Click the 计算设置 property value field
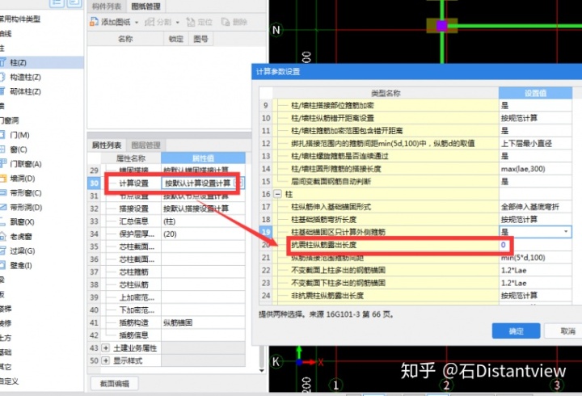The image size is (582, 396). point(203,183)
